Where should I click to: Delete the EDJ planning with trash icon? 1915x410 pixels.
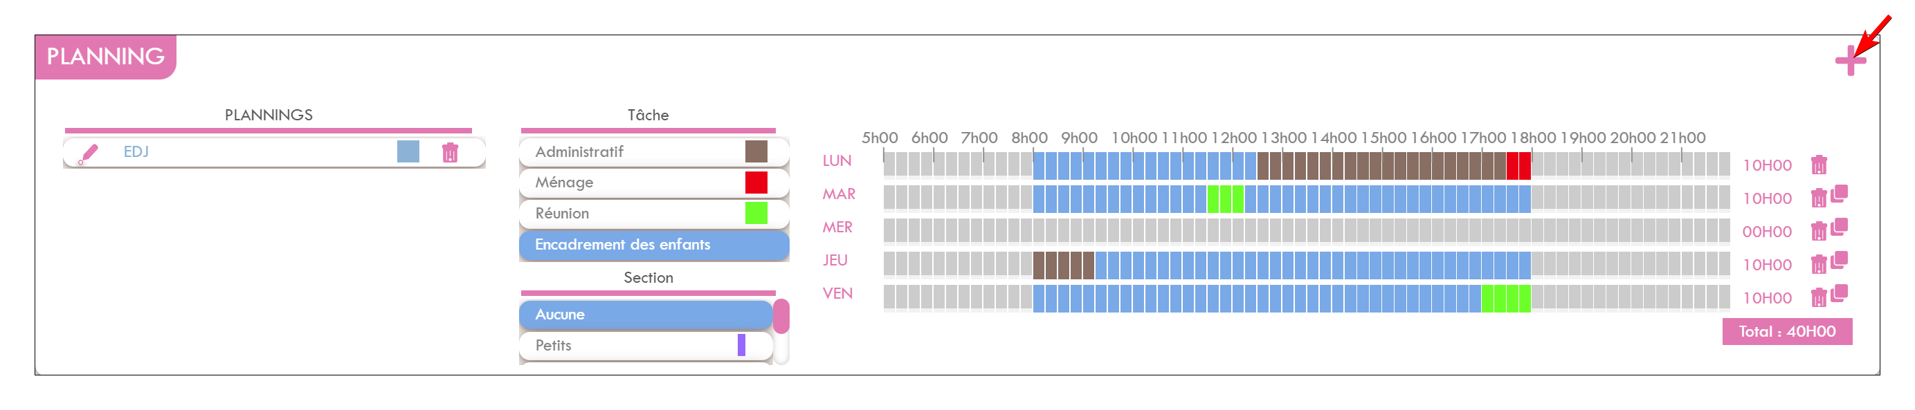450,152
